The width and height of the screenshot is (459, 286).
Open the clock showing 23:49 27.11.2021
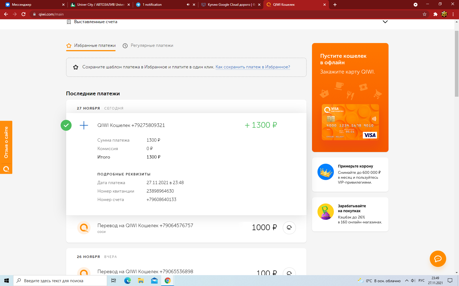436,281
